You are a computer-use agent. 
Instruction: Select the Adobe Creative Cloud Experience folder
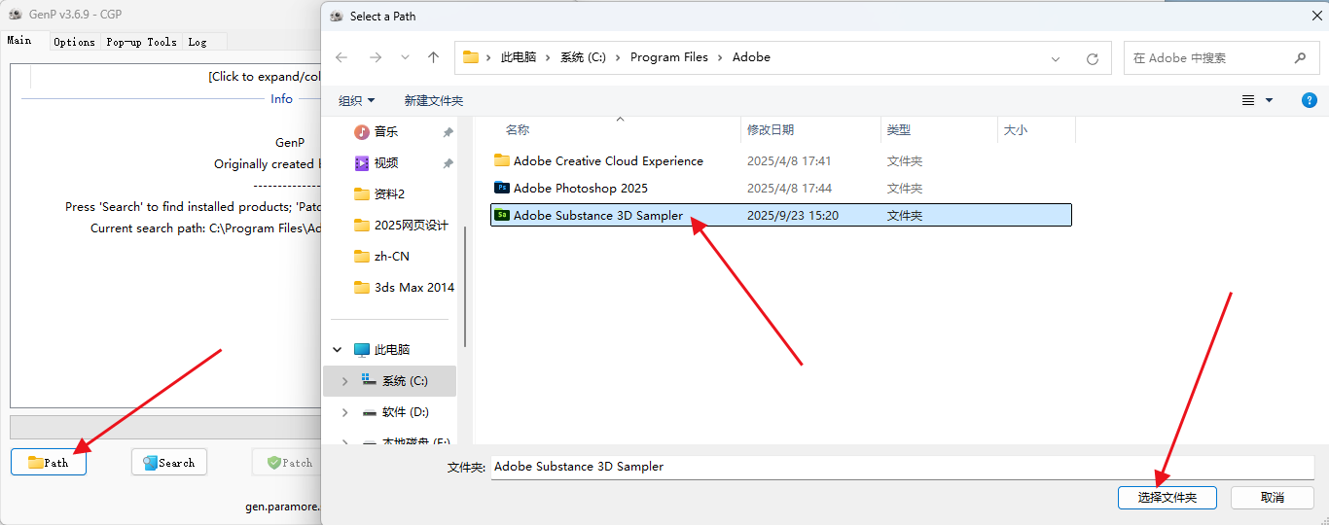pos(780,161)
